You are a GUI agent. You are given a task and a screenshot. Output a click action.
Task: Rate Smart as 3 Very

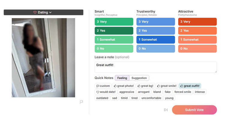pos(114,22)
